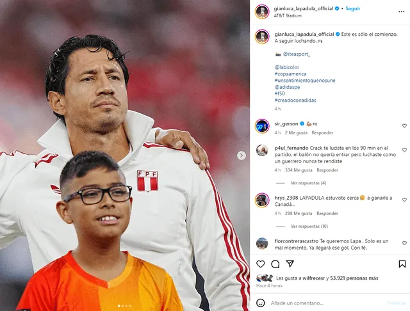
Task: Like hrys_2308's comment heart
Action: (404, 200)
